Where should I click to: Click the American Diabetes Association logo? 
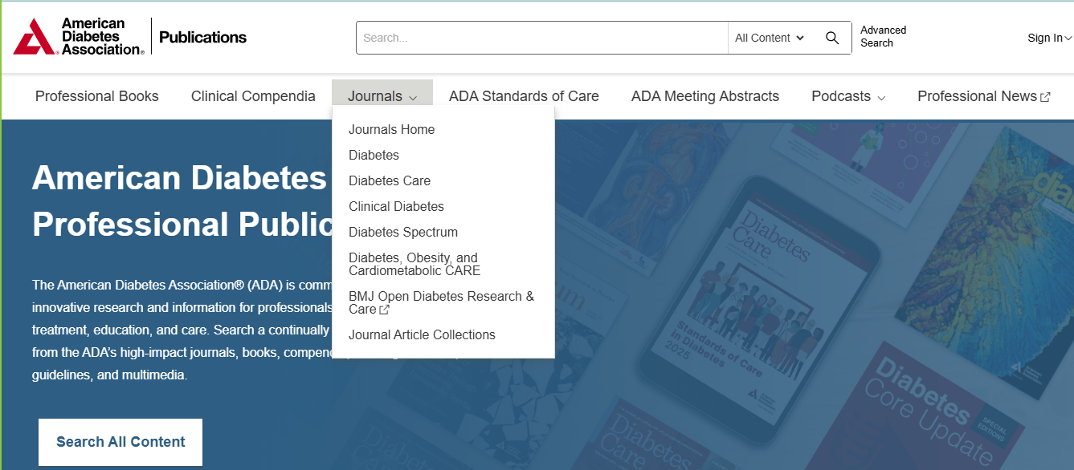tap(79, 37)
